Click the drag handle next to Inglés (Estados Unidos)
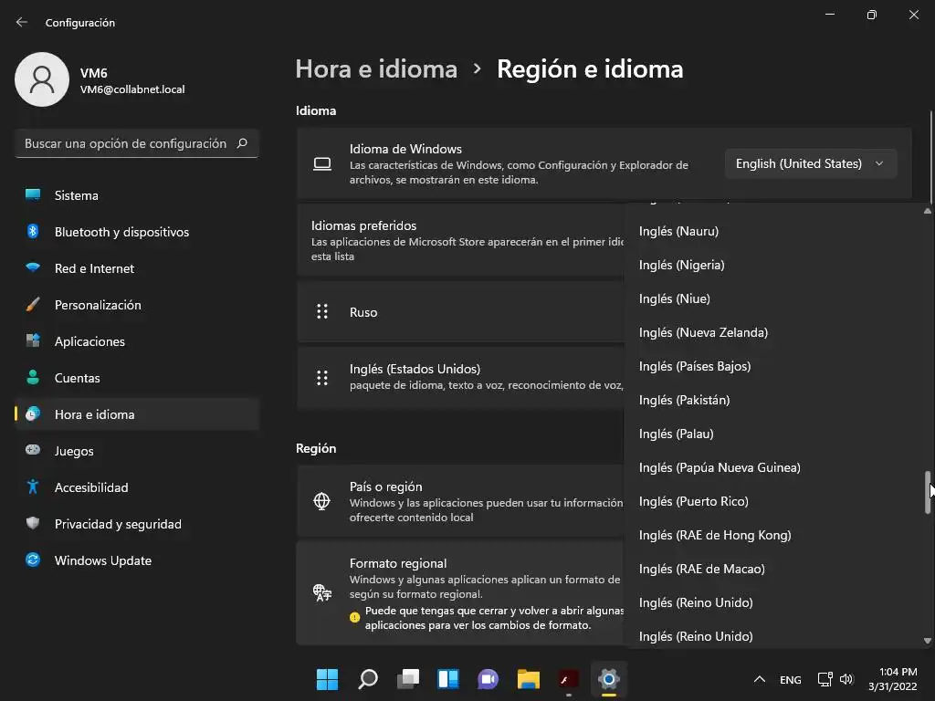Screen dimensions: 935x701 tap(322, 377)
